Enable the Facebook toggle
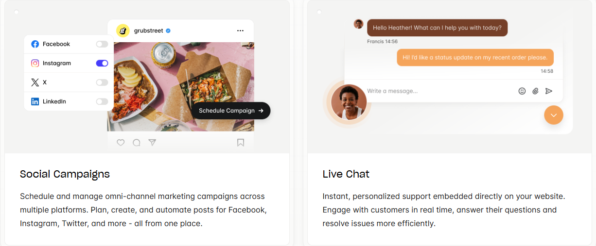 pyautogui.click(x=102, y=44)
